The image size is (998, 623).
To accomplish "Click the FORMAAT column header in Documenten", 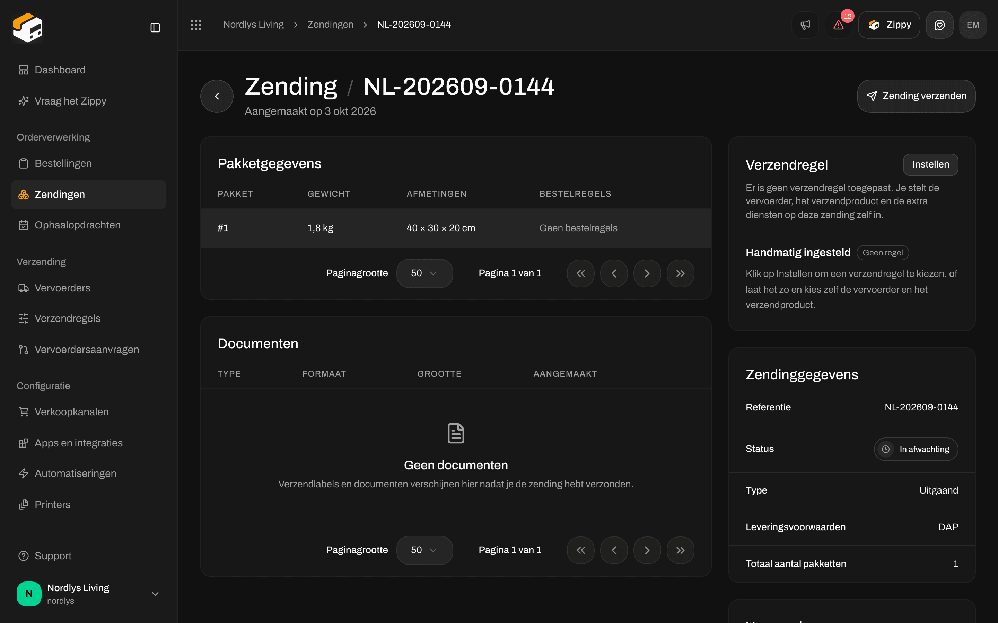I will pos(324,374).
